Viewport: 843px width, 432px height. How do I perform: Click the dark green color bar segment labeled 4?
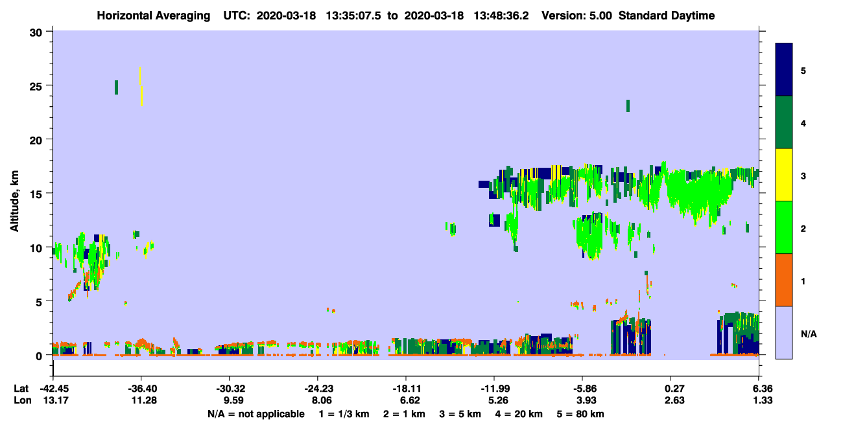pyautogui.click(x=784, y=122)
